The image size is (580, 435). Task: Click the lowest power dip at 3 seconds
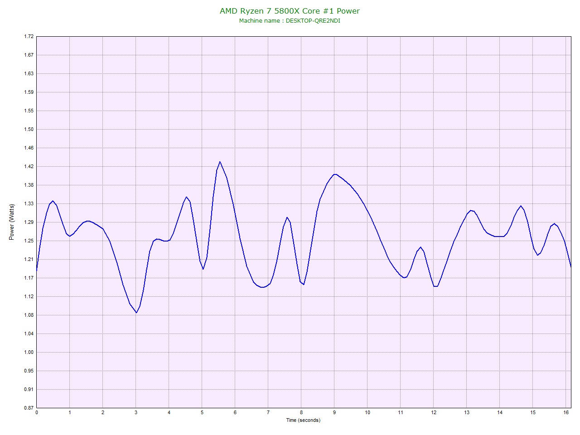click(x=136, y=313)
